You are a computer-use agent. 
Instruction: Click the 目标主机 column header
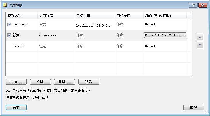point(95,16)
